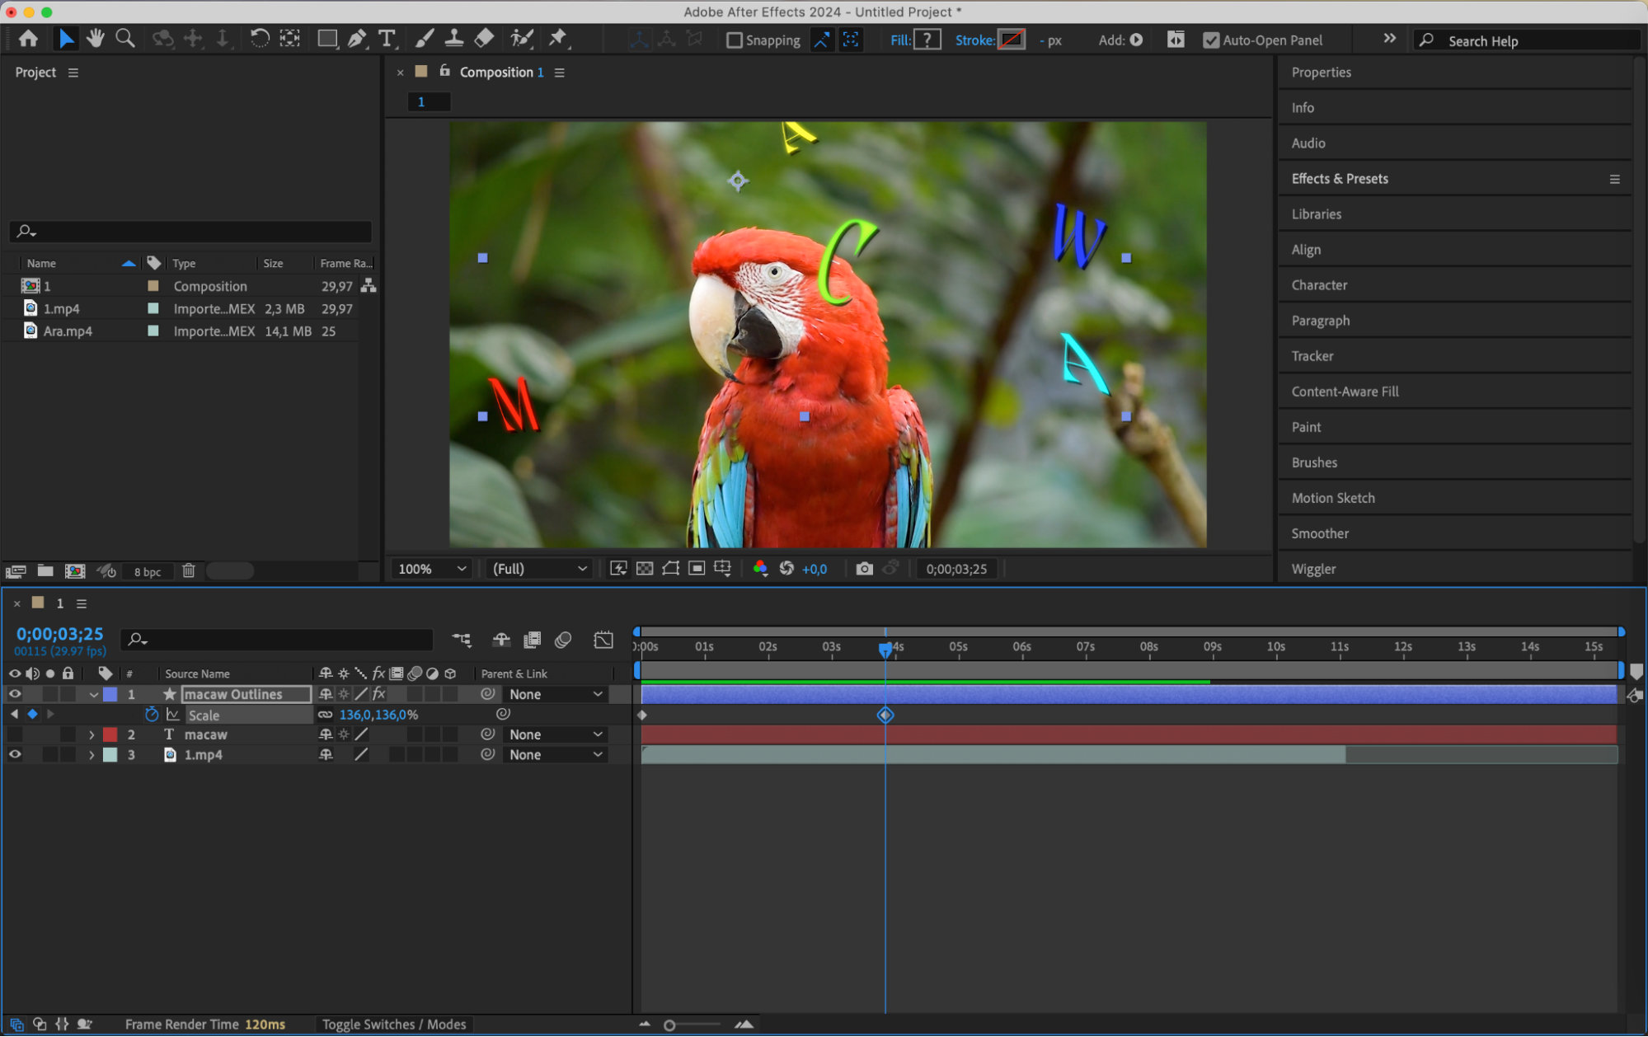
Task: Open the (Full) resolution dropdown
Action: (x=539, y=569)
